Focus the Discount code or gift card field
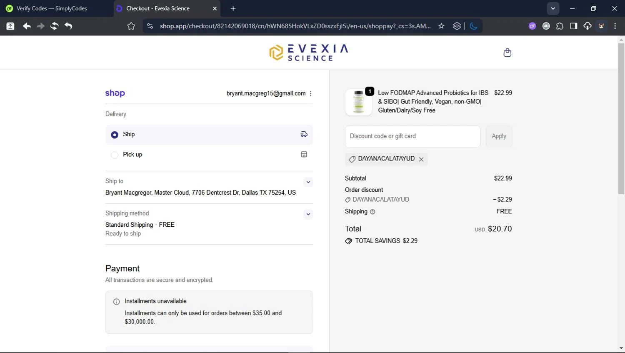Image resolution: width=625 pixels, height=353 pixels. point(412,136)
